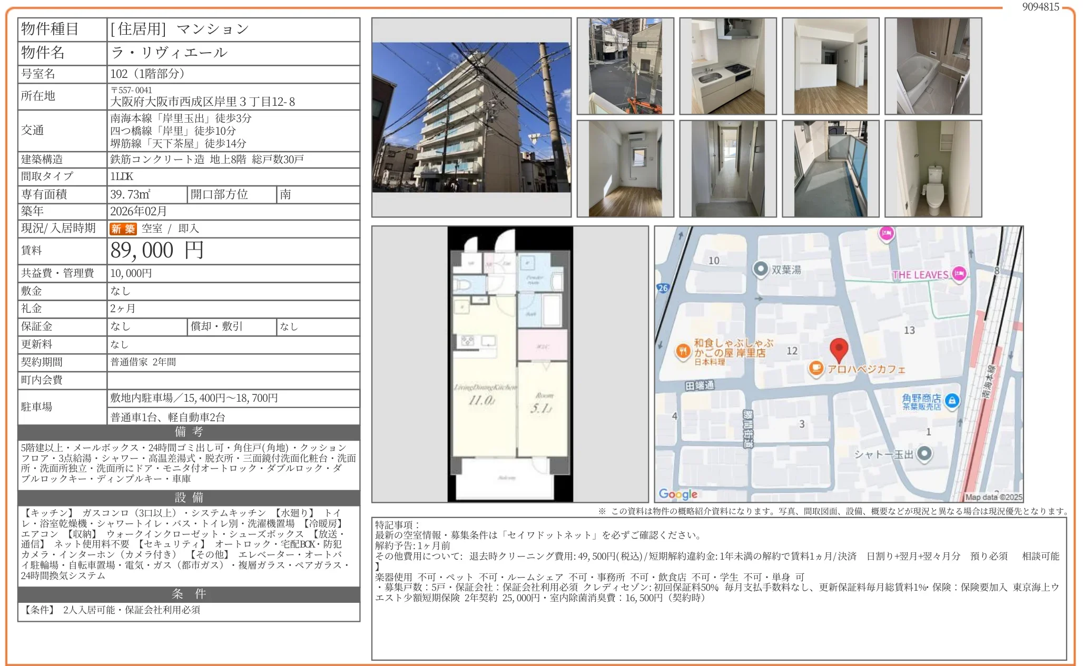Open the bathtub photo thumbnail
This screenshot has width=1083, height=666.
(933, 66)
